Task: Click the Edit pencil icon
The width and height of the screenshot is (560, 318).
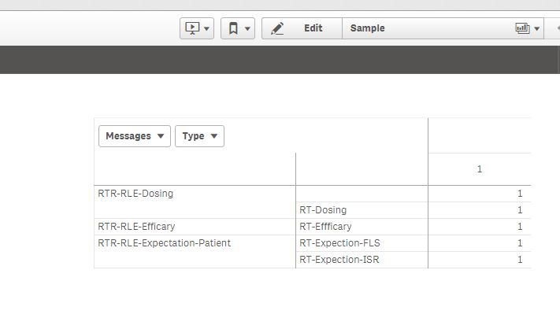Action: (277, 28)
